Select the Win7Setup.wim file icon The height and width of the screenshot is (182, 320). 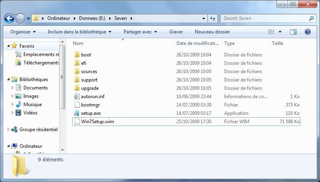point(77,122)
